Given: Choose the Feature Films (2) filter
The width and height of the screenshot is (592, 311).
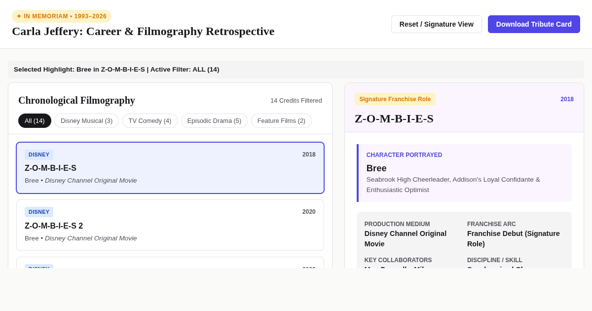Looking at the screenshot, I should tap(281, 121).
